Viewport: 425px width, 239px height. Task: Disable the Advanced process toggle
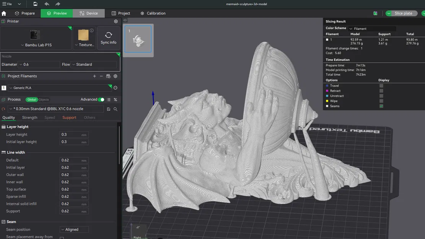click(x=101, y=99)
